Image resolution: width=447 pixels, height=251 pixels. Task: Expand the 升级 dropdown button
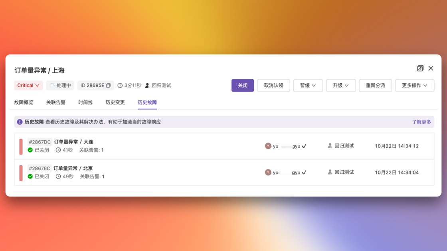coord(340,85)
